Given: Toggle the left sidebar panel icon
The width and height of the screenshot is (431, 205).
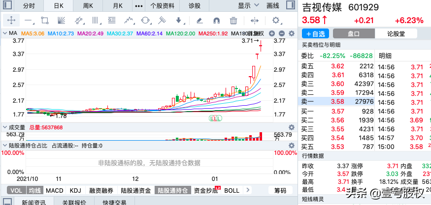Looking at the screenshot, I should 7,5.
